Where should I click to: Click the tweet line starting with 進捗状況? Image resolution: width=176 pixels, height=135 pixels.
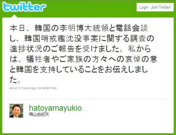(x=80, y=49)
